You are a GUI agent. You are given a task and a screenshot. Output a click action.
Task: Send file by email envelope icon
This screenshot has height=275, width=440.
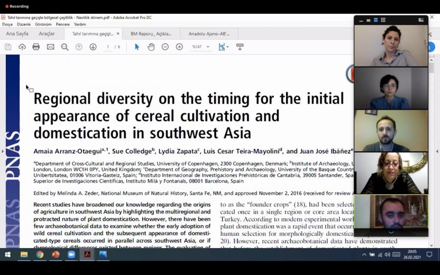[x=50, y=47]
